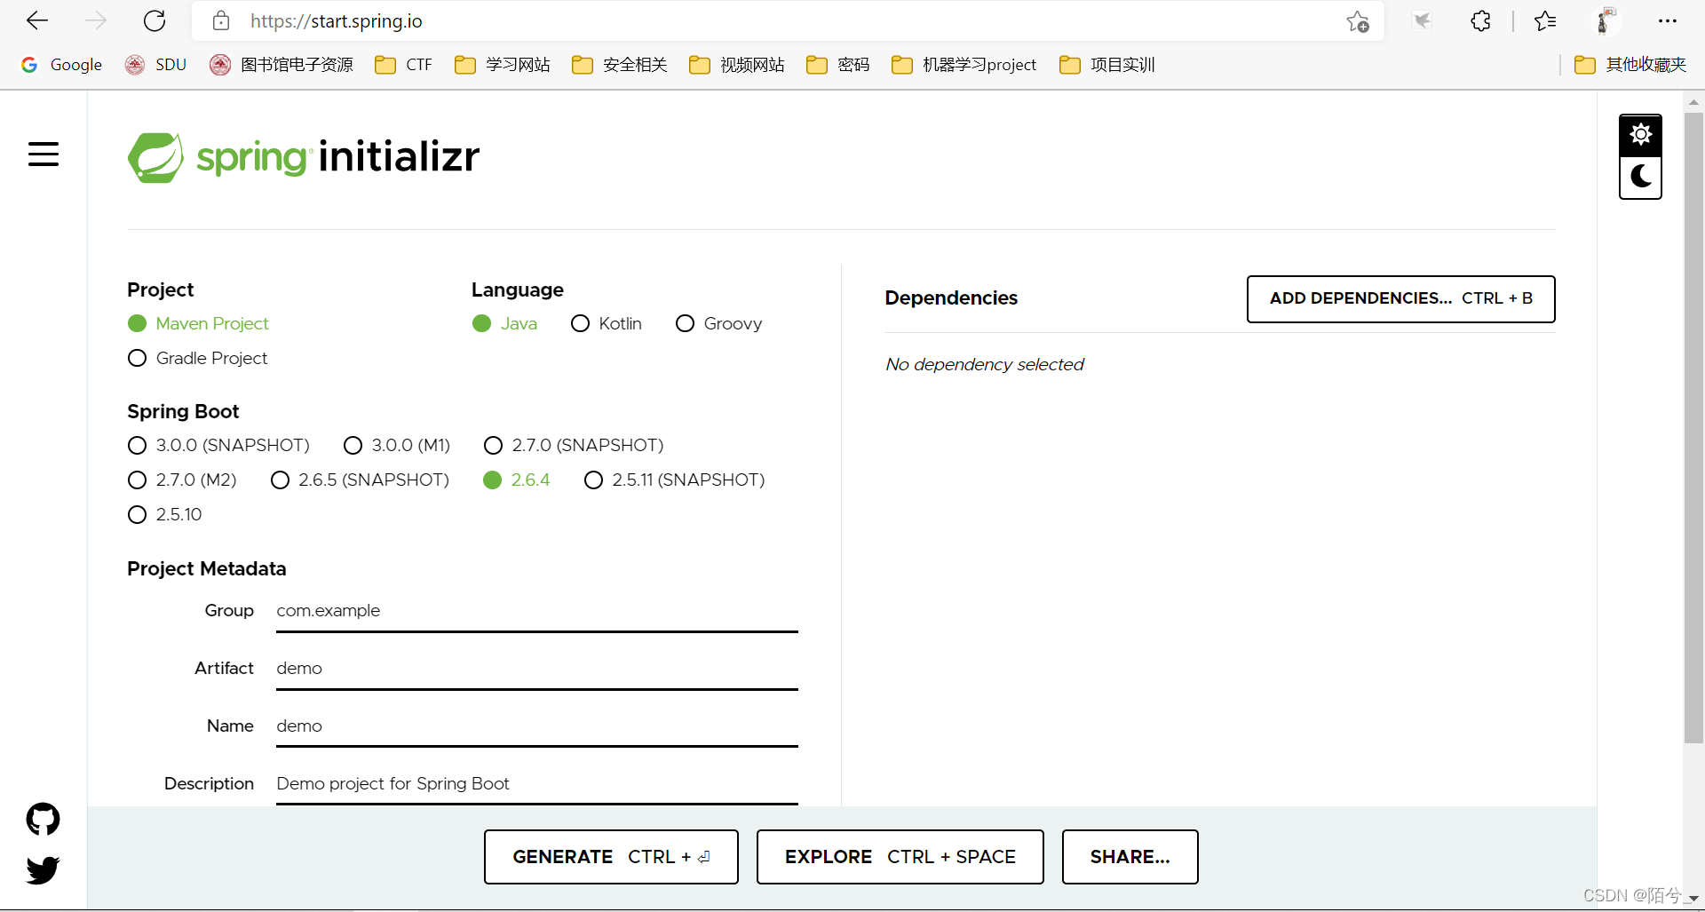Go forward in browser

(x=95, y=20)
